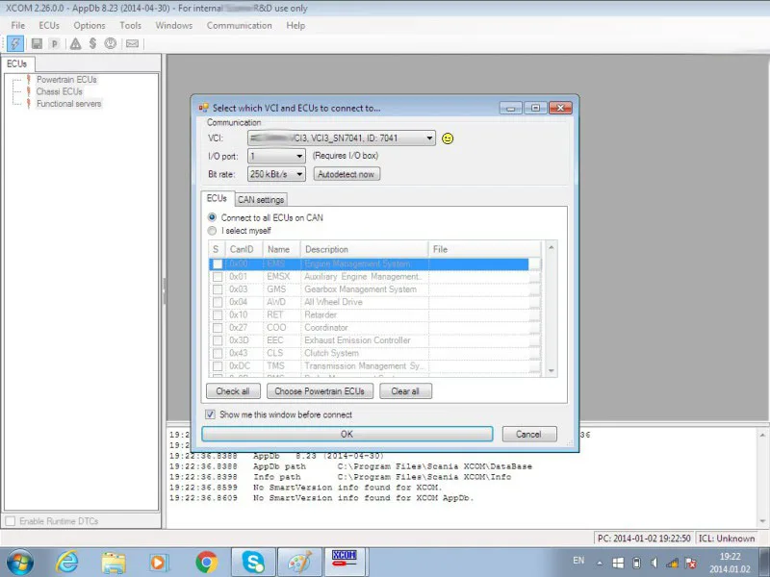Launch Google Chrome from the taskbar
The height and width of the screenshot is (577, 770).
tap(207, 563)
